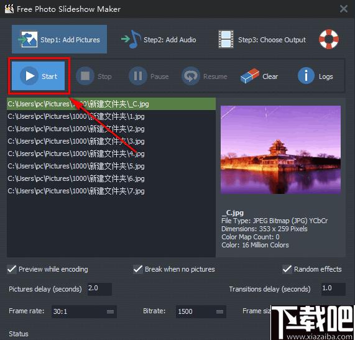
Task: Click the Pictures delay seconds field
Action: coord(99,289)
